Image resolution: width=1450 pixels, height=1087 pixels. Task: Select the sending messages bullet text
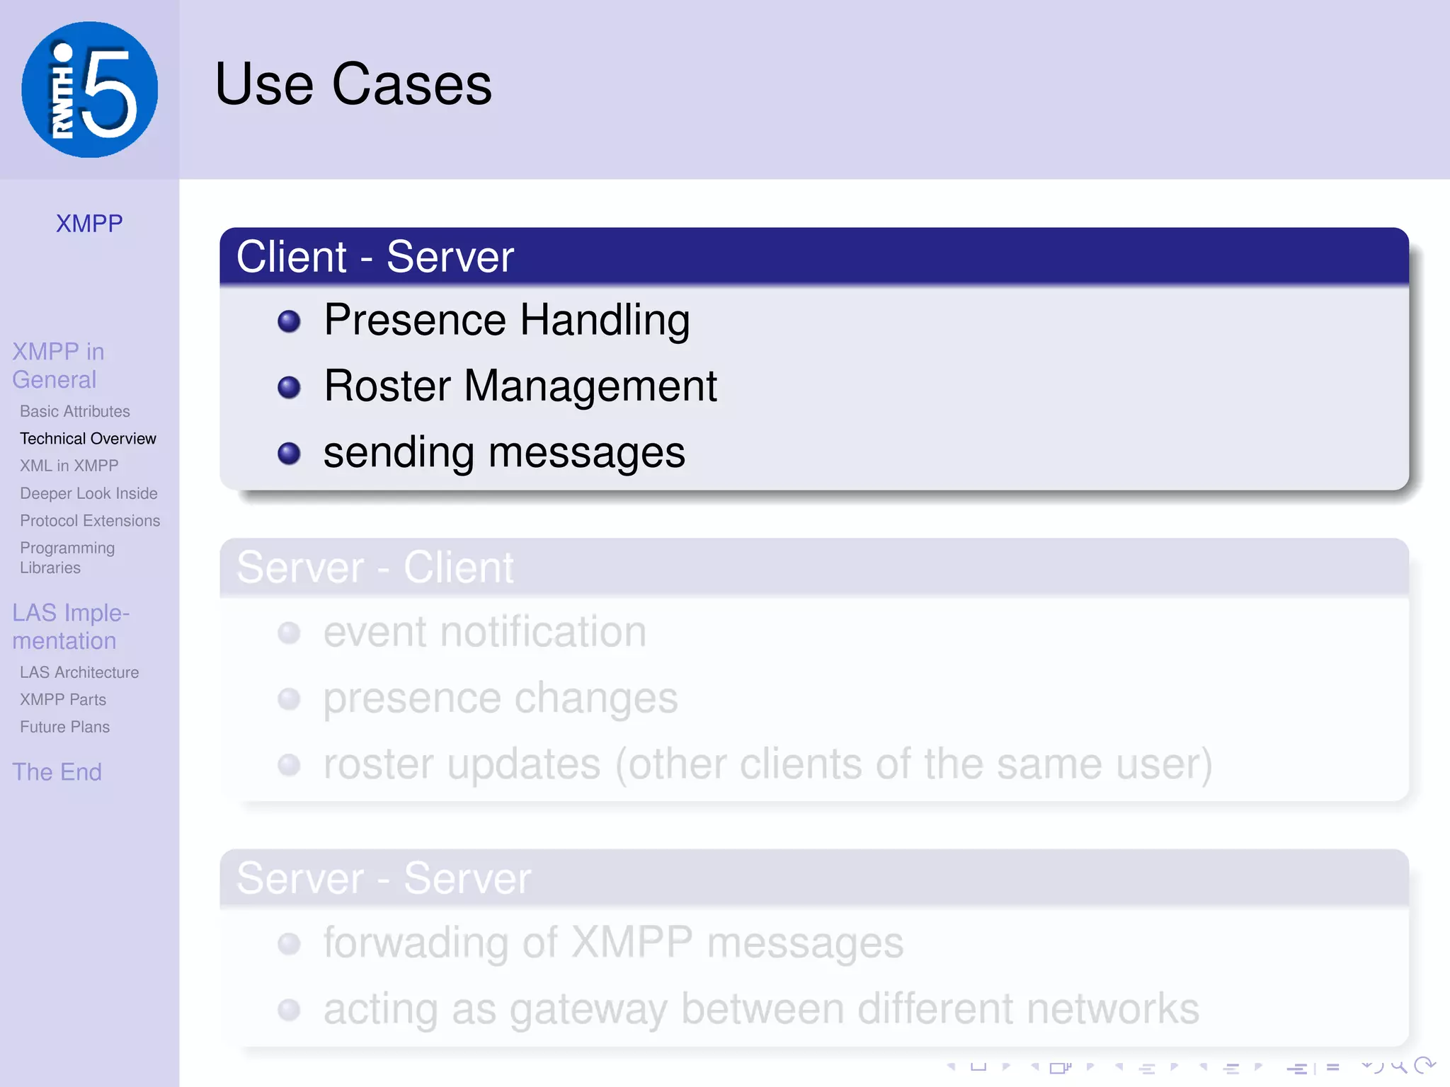504,452
